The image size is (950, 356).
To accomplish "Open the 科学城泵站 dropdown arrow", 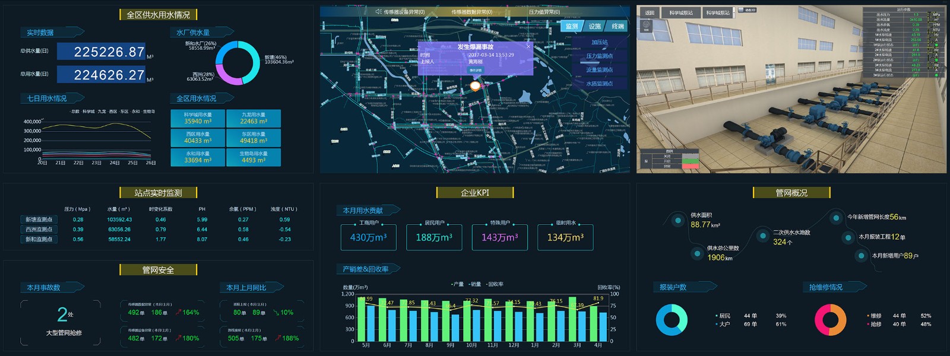I will point(734,12).
